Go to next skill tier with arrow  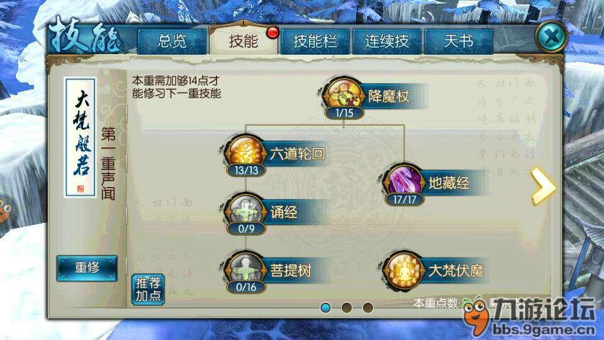pyautogui.click(x=543, y=186)
